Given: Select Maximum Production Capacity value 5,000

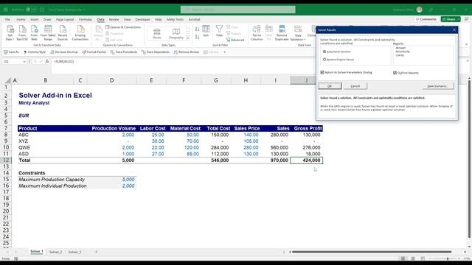Looking at the screenshot, I should (111, 180).
